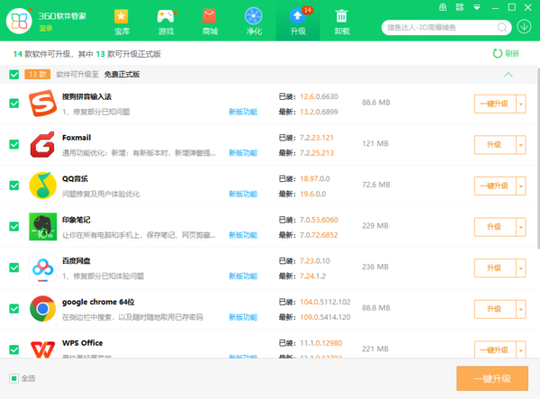The image size is (540, 399).
Task: Collapse the 13款 upgrade list chevron
Action: coord(508,75)
